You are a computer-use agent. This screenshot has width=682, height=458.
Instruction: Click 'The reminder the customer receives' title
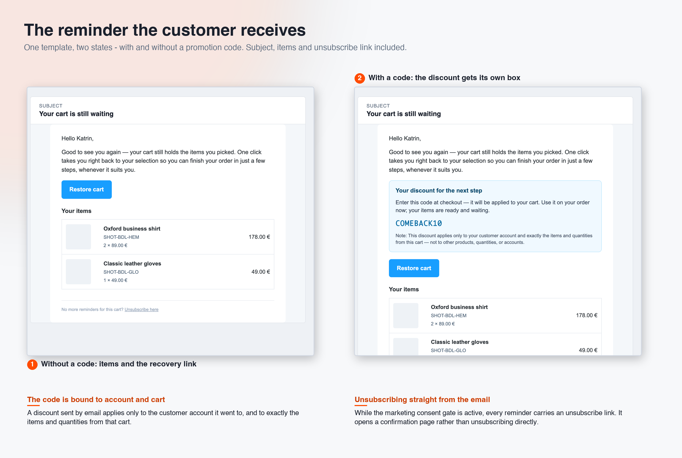[x=165, y=30]
